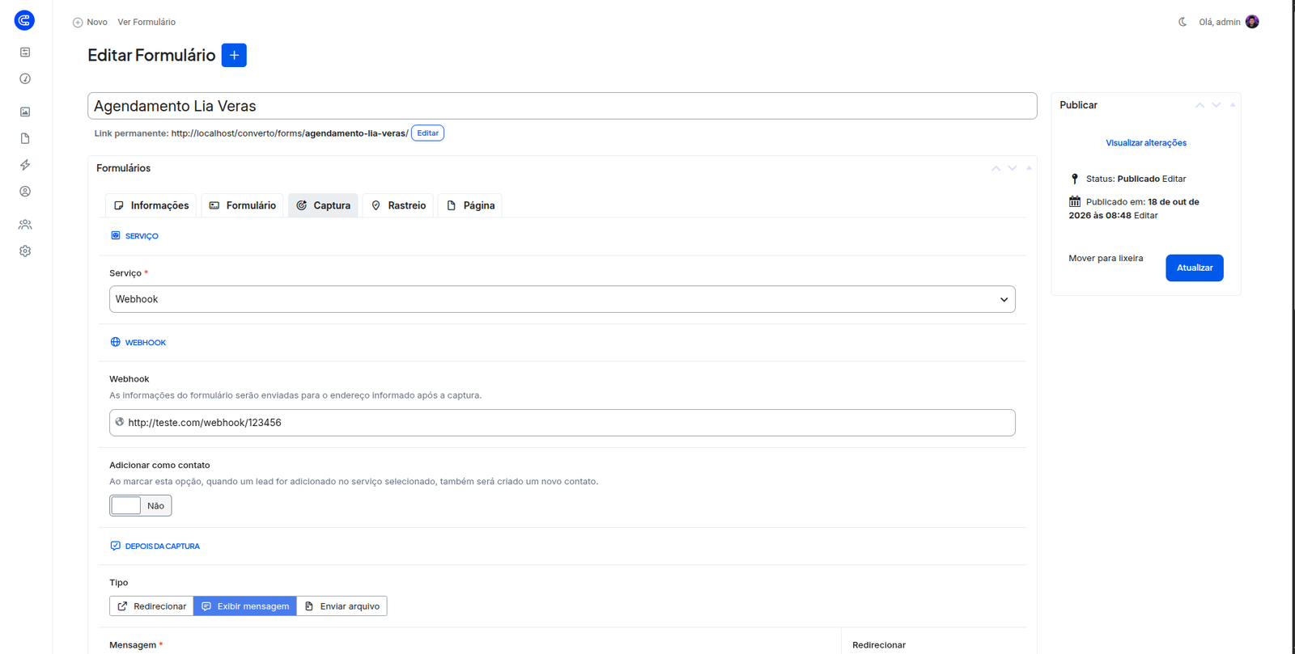This screenshot has width=1295, height=654.
Task: Switch to the Rastreio tab
Action: point(398,205)
